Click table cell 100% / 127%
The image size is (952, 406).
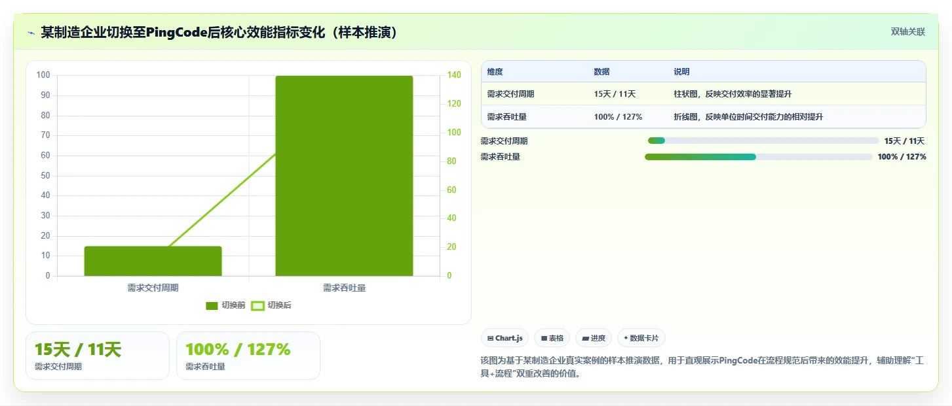pos(618,117)
